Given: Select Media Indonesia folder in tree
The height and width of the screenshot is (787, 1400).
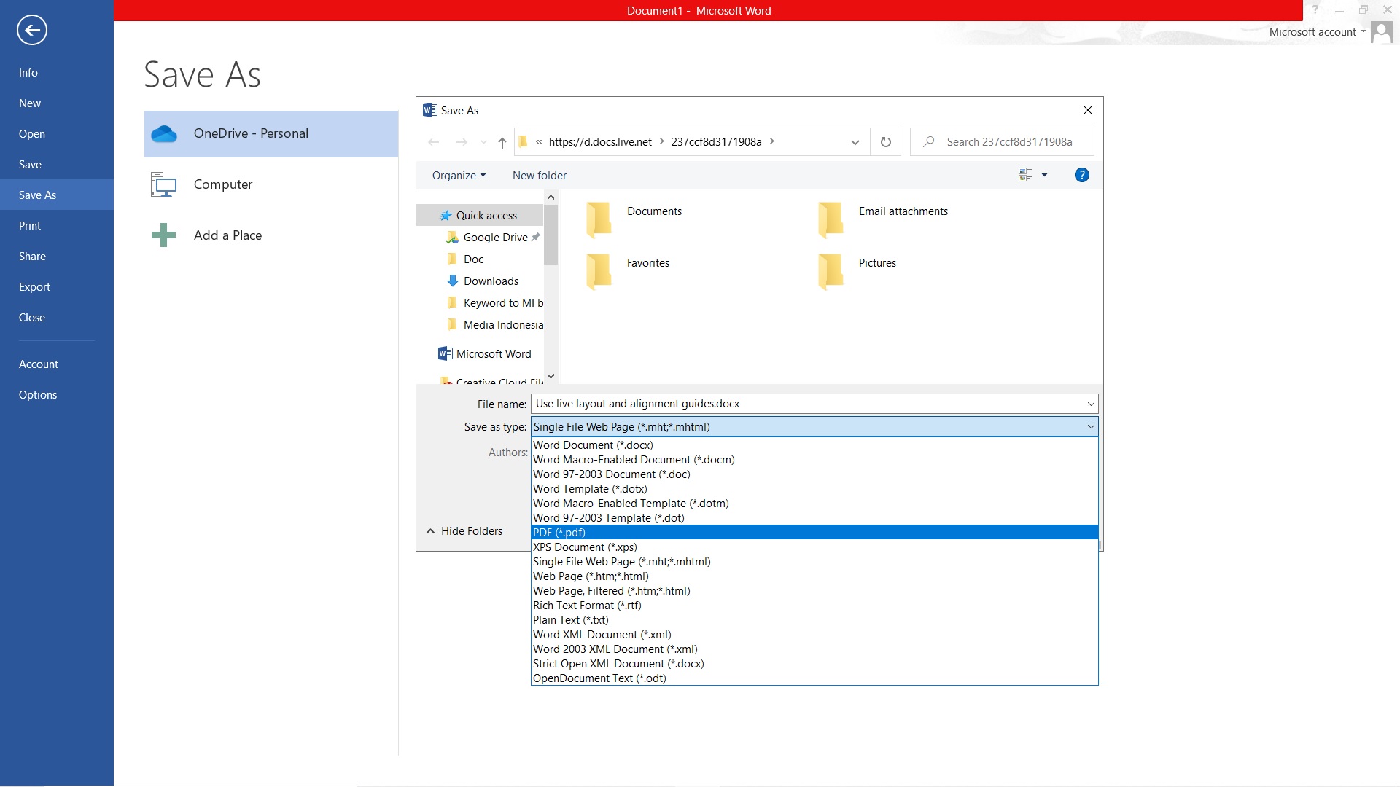Looking at the screenshot, I should 495,325.
